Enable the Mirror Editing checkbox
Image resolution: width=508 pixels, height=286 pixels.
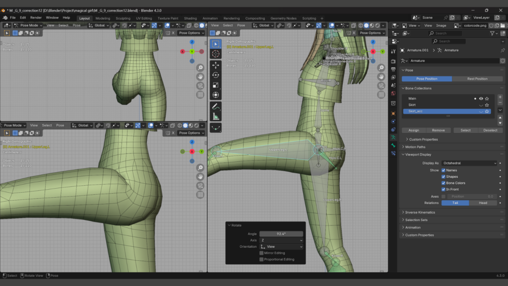(261, 253)
